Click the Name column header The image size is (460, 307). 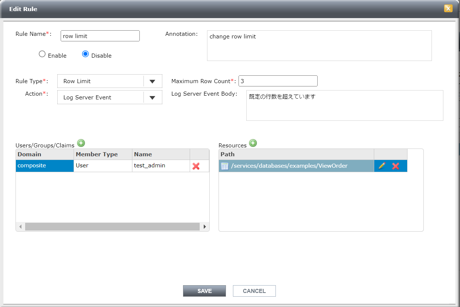coord(161,154)
